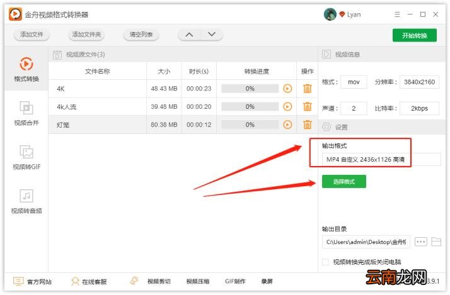Screen dimensions: 450x295
Task: Open 在线客服 support link
Action: point(89,282)
